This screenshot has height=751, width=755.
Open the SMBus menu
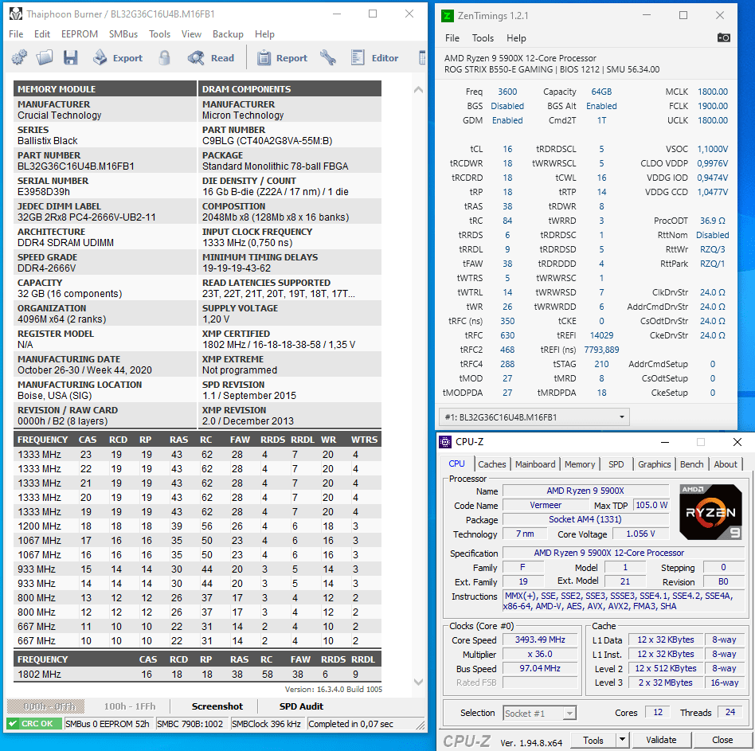coord(123,34)
